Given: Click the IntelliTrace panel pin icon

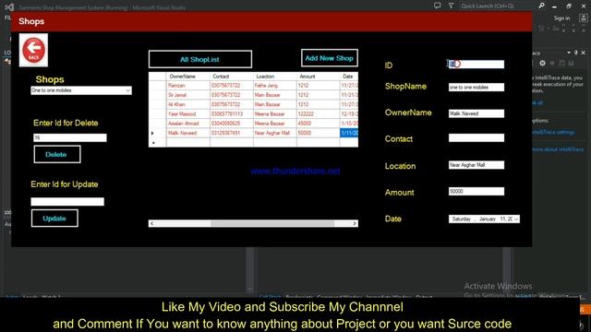Looking at the screenshot, I should tap(576, 53).
